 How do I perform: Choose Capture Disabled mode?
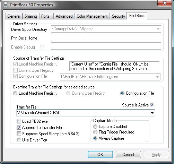(x=95, y=127)
